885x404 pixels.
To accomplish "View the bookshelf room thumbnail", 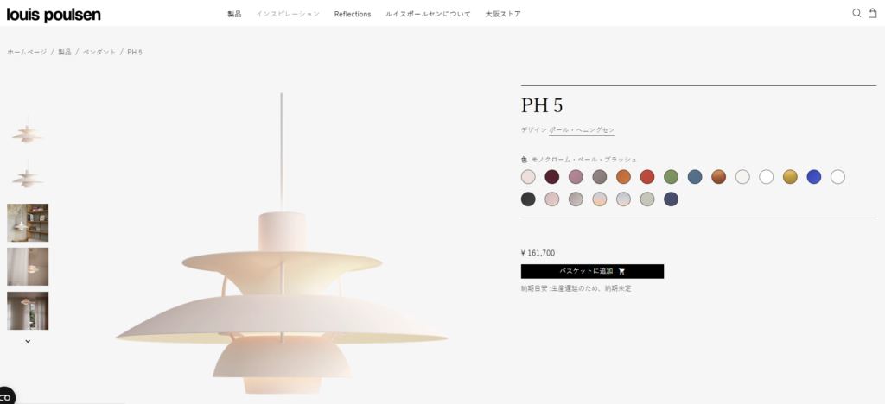I will coord(28,223).
